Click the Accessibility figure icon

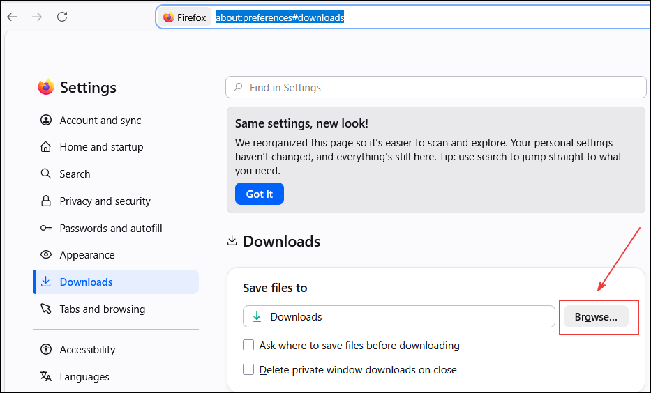point(45,349)
